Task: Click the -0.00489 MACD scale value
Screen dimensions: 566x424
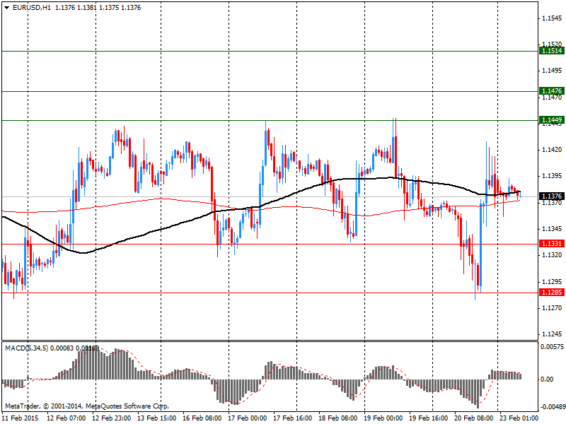Action: point(552,407)
